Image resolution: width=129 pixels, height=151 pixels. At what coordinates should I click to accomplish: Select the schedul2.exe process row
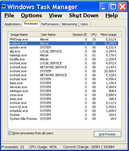click(x=64, y=111)
